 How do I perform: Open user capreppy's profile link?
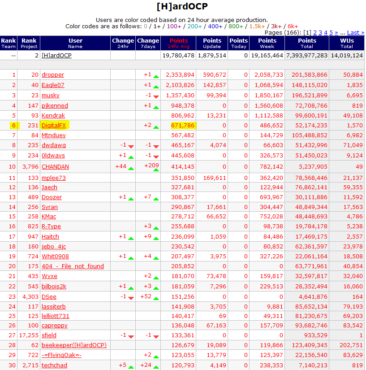(x=55, y=326)
